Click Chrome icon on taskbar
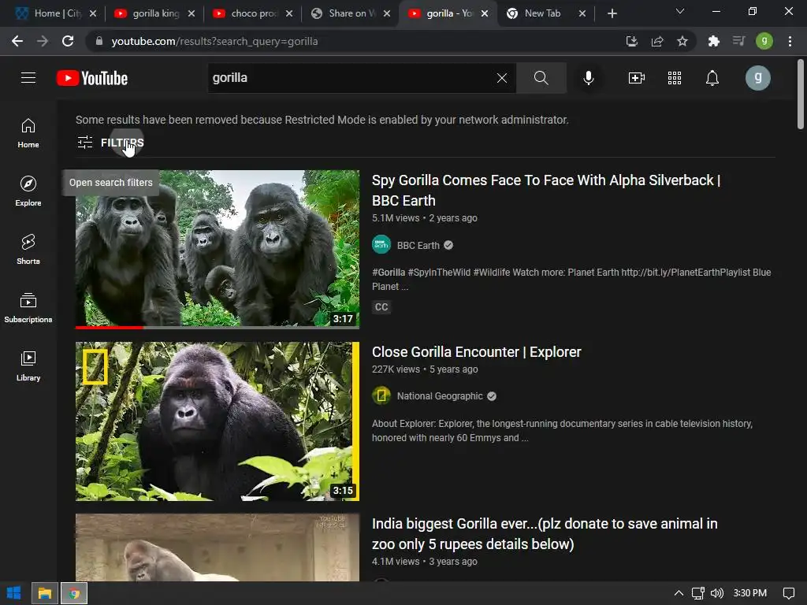Screen dimensions: 807x605 [x=74, y=593]
